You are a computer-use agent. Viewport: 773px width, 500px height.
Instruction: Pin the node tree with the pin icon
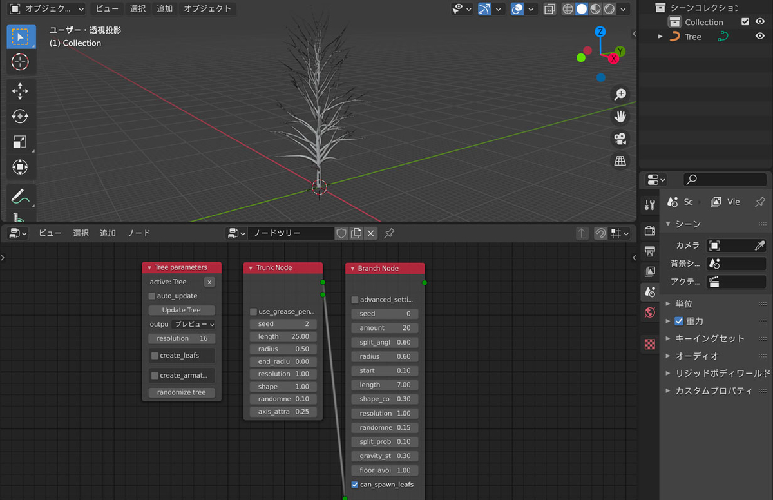pos(389,233)
